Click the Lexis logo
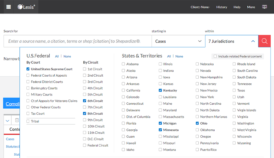Screen dimensions: 274x158 coord(26,7)
